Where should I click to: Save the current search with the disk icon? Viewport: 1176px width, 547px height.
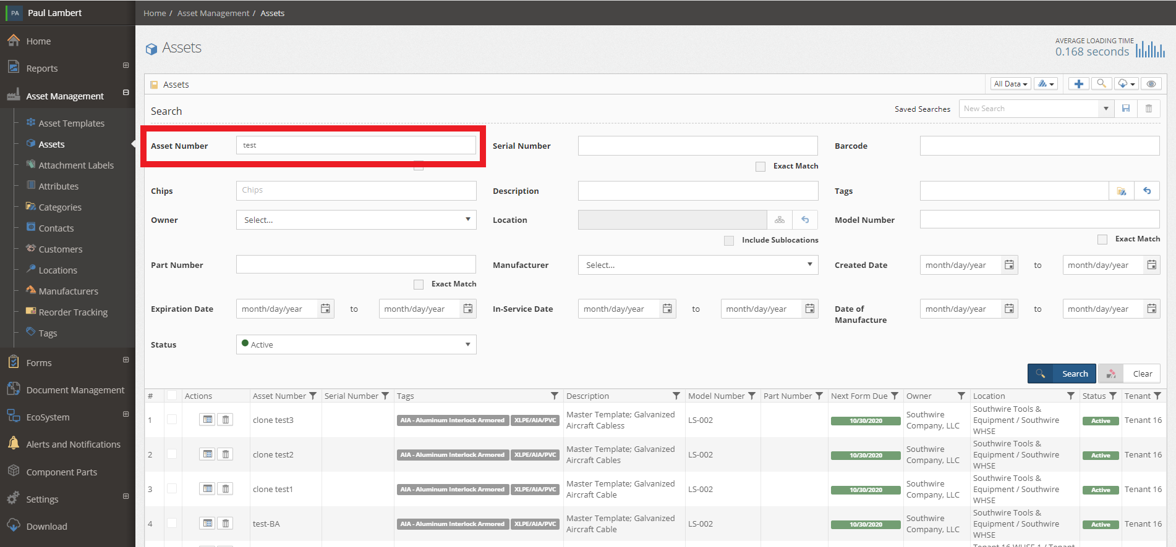click(x=1126, y=109)
